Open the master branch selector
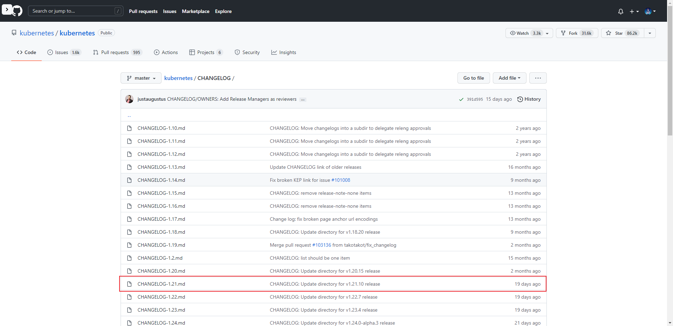The height and width of the screenshot is (326, 673). pos(141,78)
